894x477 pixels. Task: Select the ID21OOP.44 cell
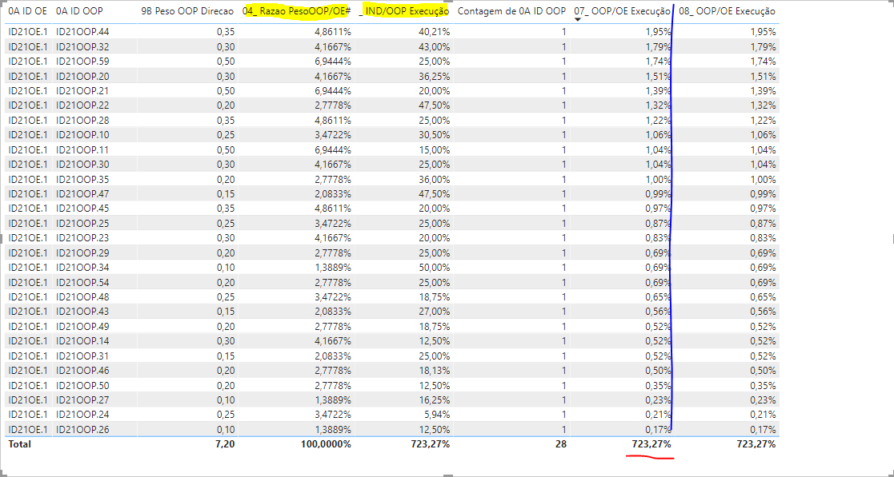pos(82,32)
